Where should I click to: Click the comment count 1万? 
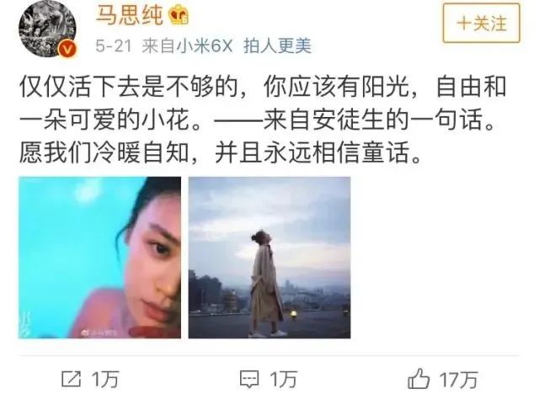coord(283,380)
